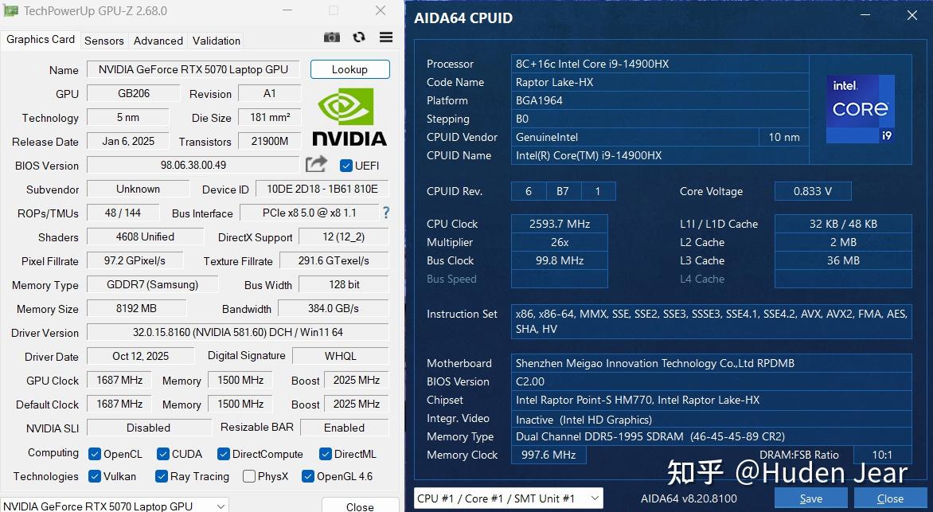Click the Driver Date value Oct 12, 2025

point(140,356)
